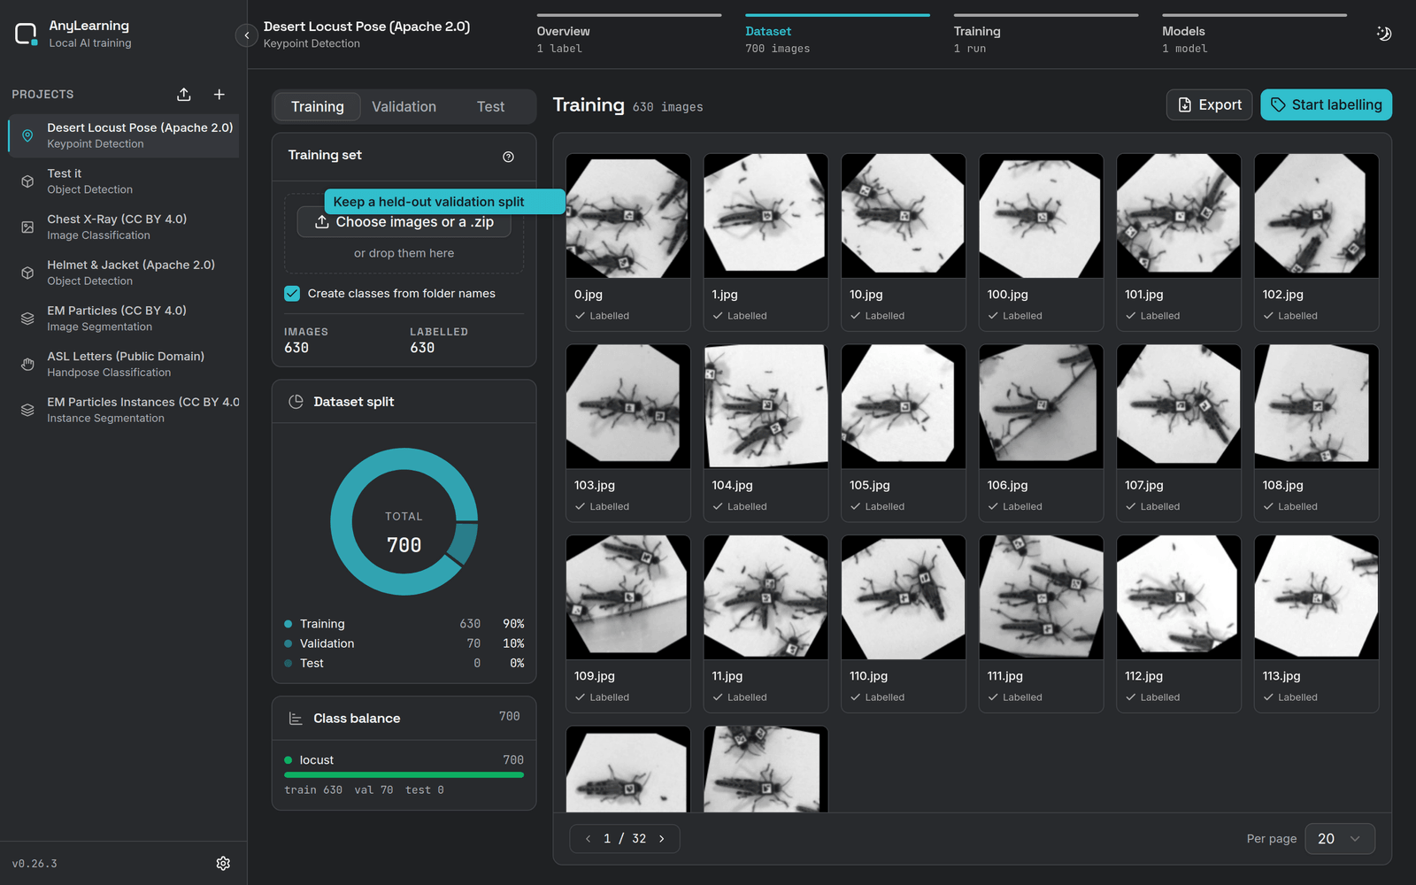Select Chest X-Ray project image icon
Screen dimensions: 1416x885
pos(27,227)
